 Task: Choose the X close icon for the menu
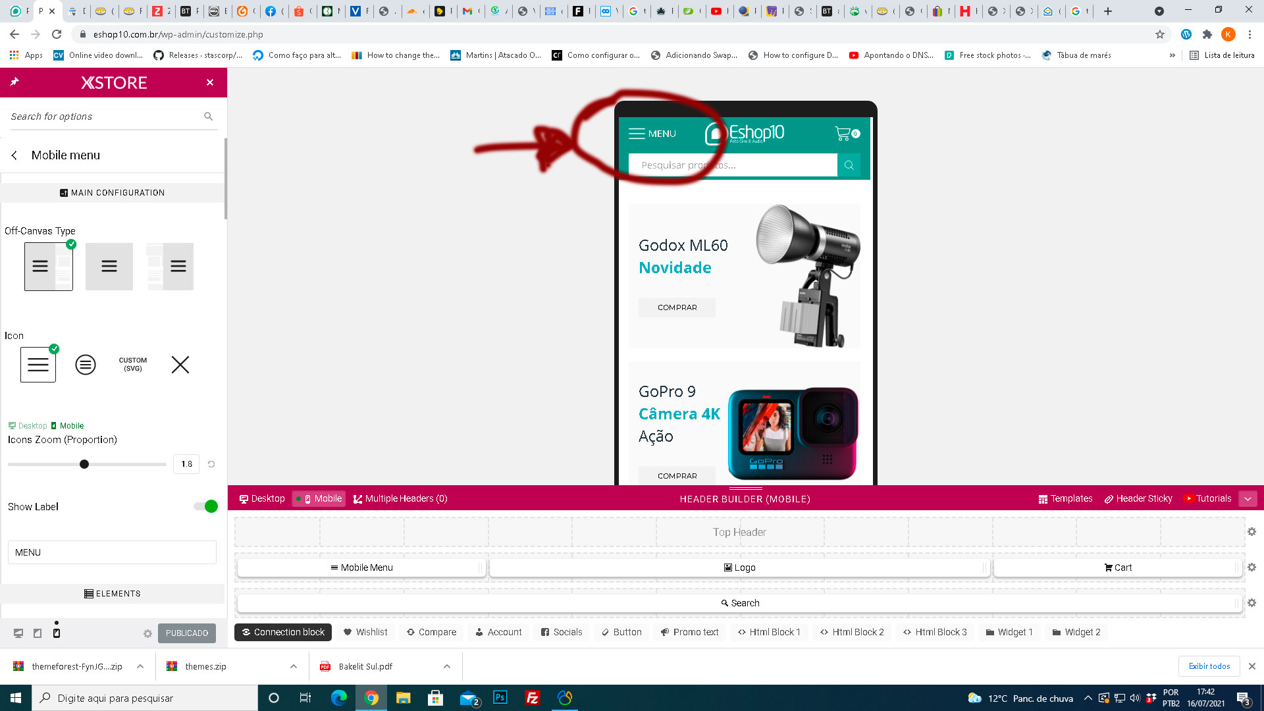click(180, 365)
